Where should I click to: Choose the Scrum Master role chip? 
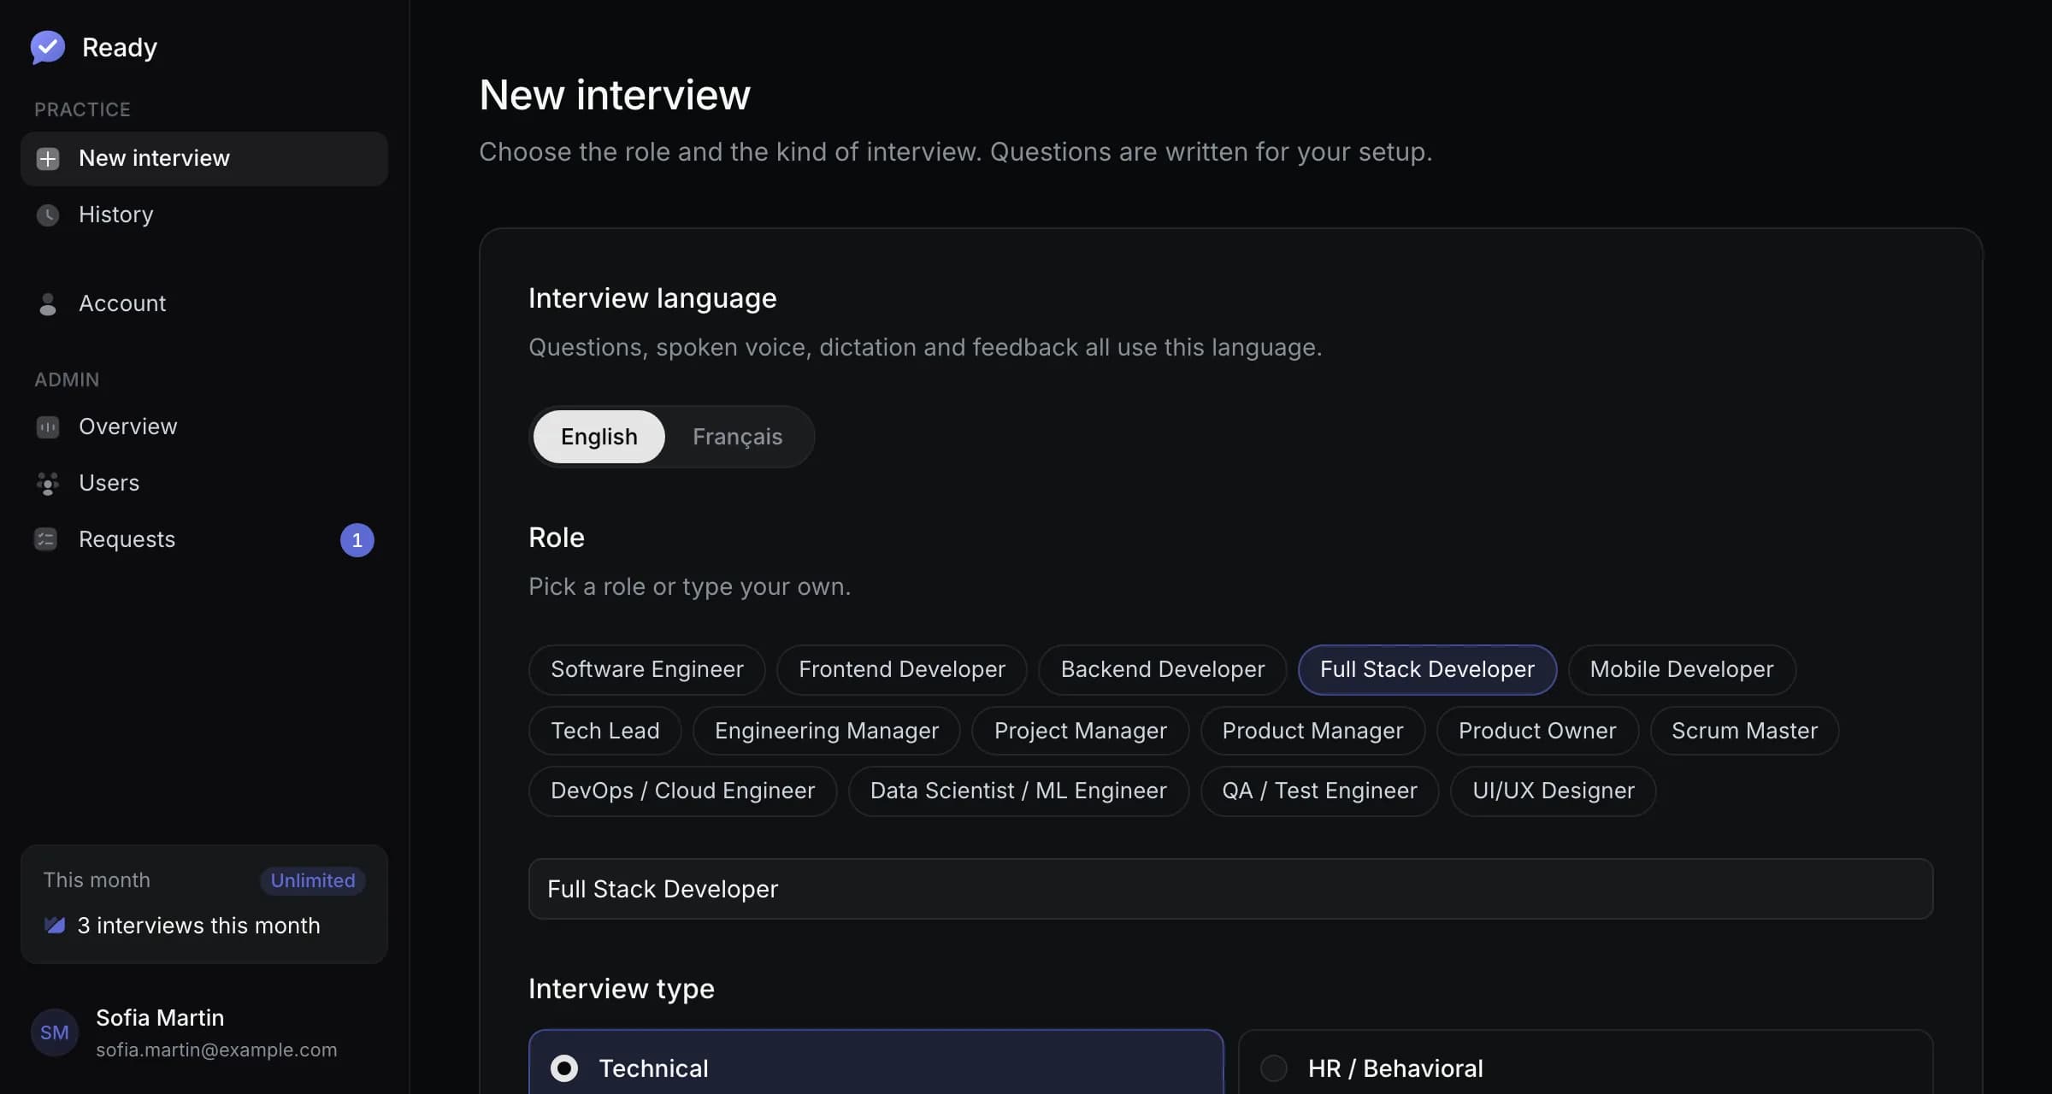pos(1744,731)
